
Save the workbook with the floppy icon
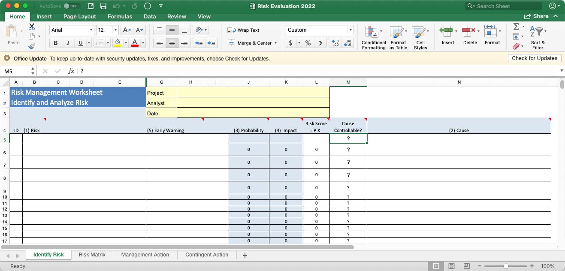click(x=103, y=6)
